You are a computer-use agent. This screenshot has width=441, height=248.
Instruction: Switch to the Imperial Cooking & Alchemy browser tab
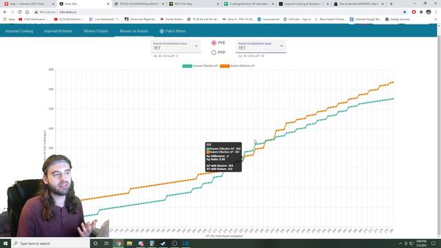click(x=304, y=4)
